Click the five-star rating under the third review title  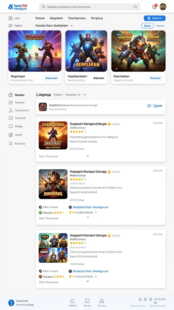coord(78,243)
